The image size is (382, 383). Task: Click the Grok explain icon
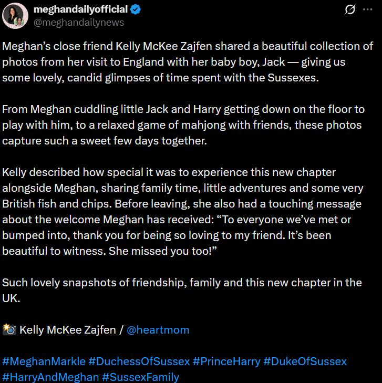pos(349,10)
